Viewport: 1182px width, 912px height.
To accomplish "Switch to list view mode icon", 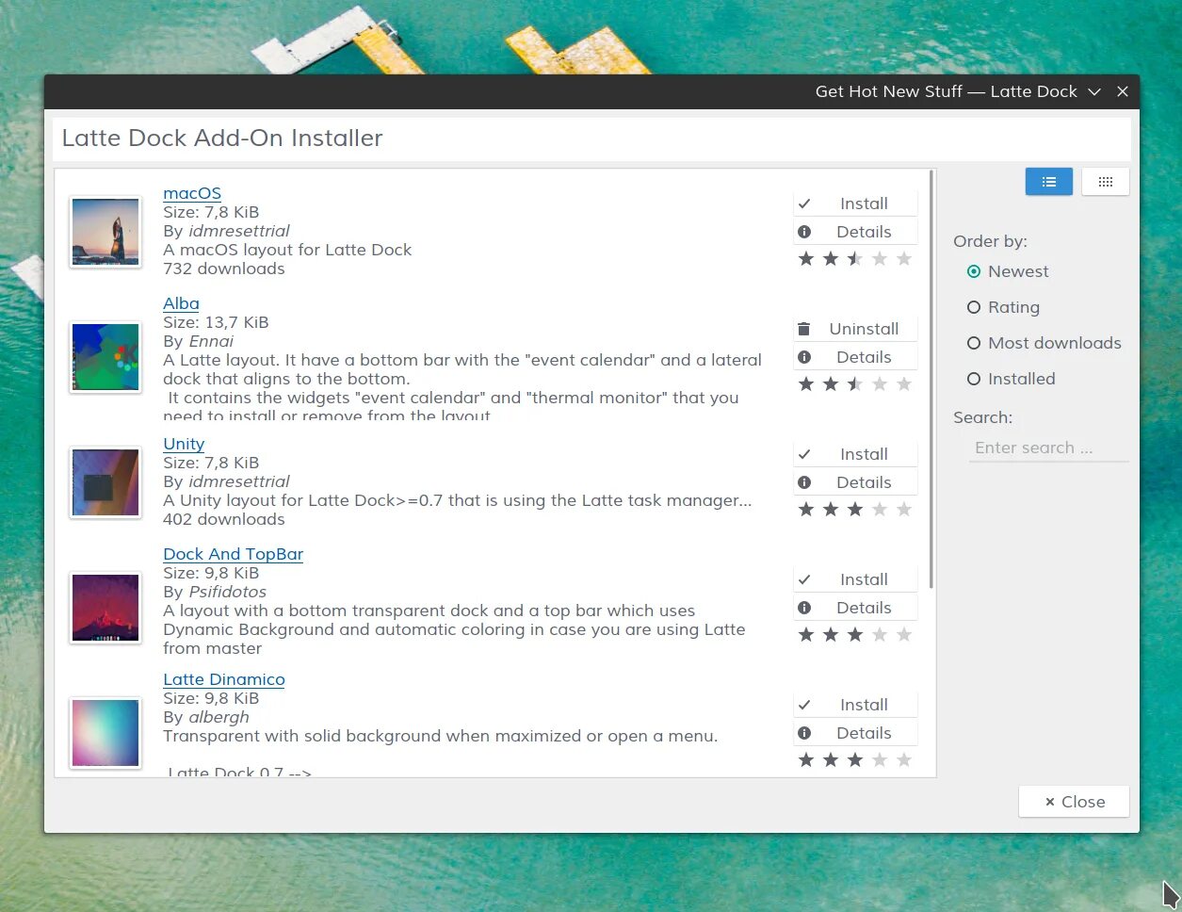I will (1048, 182).
